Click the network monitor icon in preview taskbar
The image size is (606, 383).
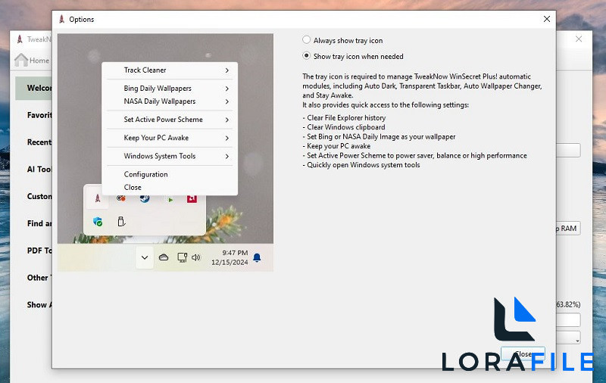click(182, 257)
